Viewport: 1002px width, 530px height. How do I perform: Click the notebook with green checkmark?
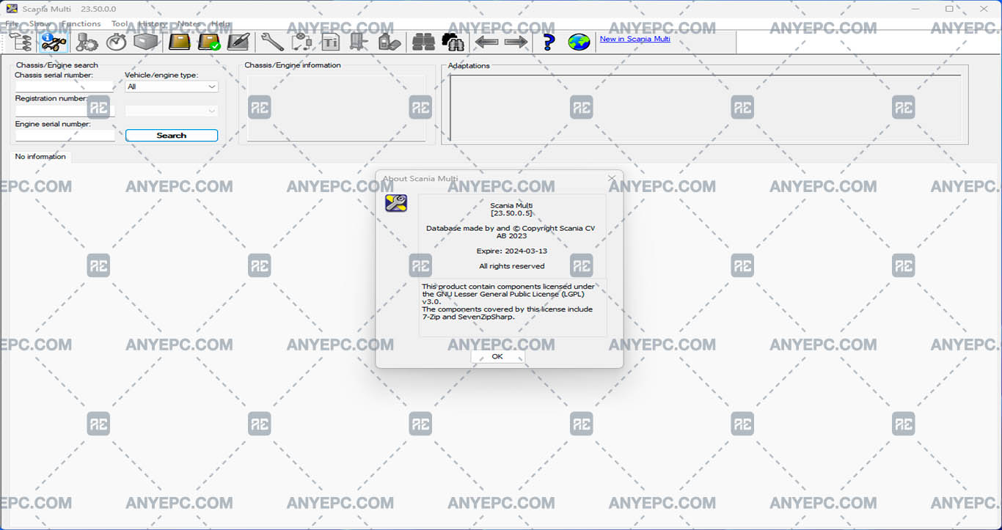[209, 42]
